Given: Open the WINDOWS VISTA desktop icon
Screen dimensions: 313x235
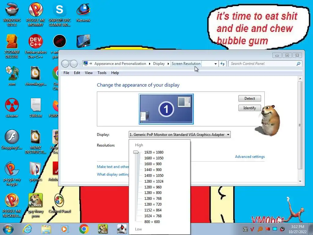Looking at the screenshot, I should click(12, 14).
